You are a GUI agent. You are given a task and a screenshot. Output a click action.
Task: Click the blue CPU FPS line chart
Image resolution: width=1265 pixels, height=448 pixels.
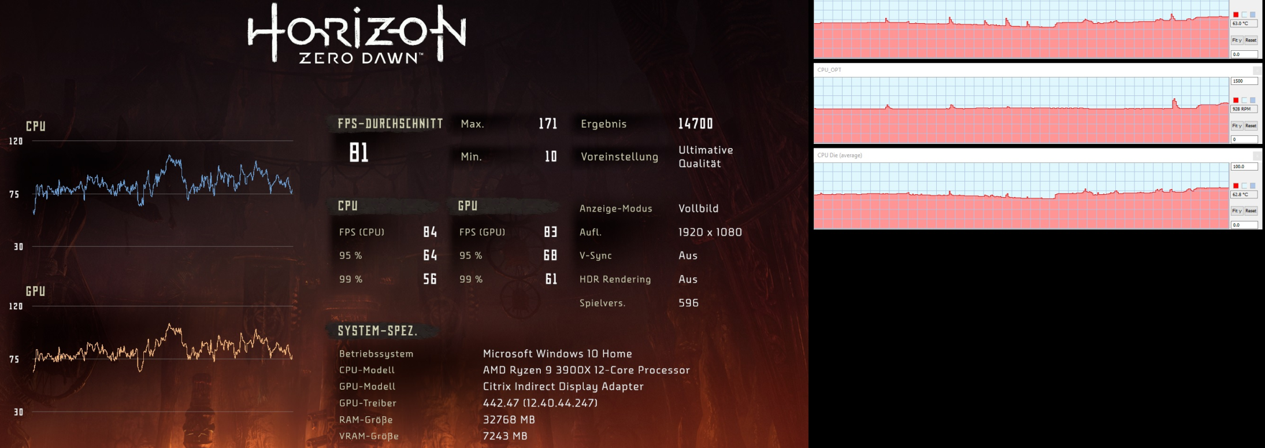[x=162, y=184]
